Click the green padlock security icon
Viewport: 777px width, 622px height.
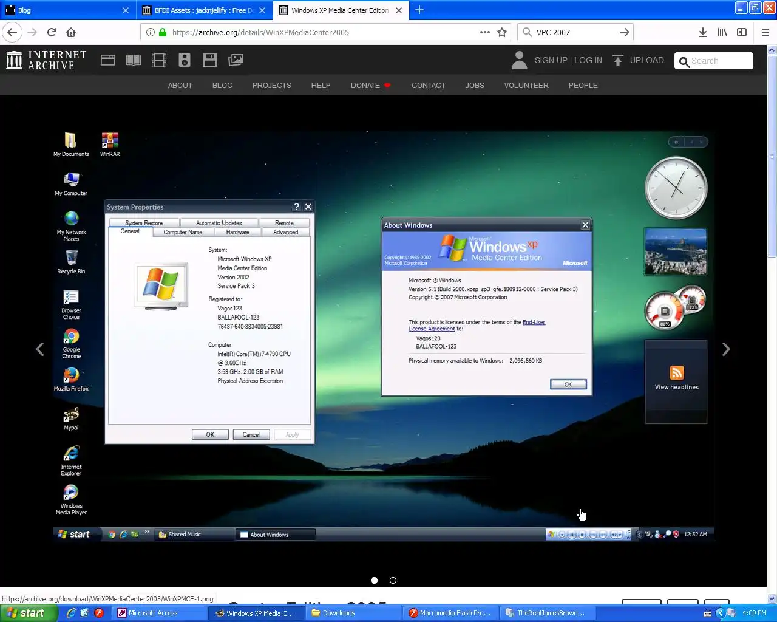pyautogui.click(x=162, y=32)
